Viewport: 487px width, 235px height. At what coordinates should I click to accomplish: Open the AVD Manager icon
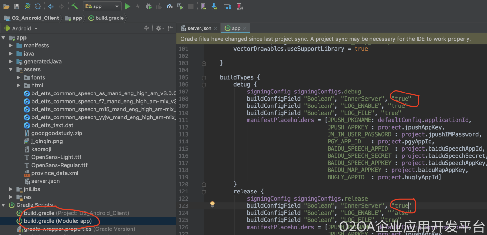pos(203,6)
